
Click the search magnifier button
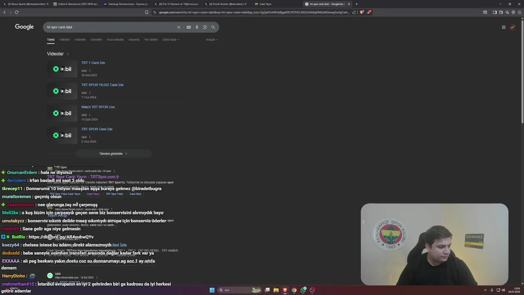coord(213,27)
